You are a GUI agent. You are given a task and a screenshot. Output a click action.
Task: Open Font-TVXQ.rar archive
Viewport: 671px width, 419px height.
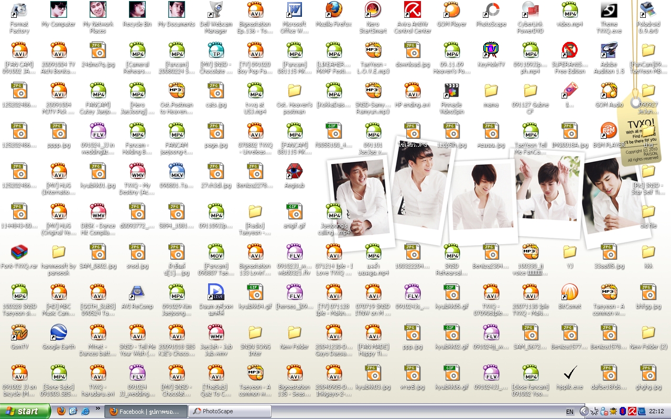19,251
